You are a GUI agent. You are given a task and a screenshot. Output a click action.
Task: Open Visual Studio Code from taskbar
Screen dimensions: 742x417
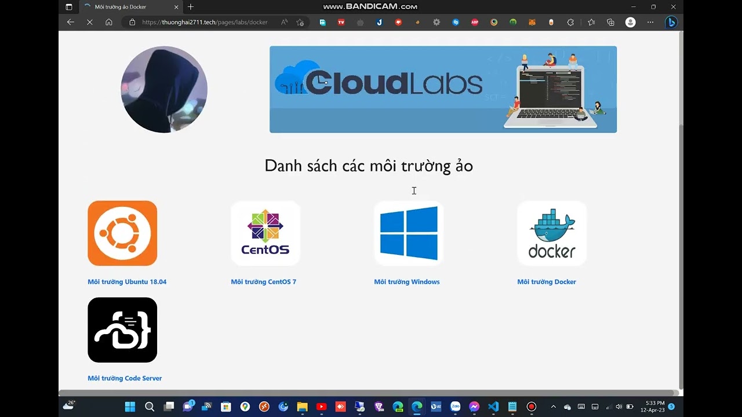(493, 407)
